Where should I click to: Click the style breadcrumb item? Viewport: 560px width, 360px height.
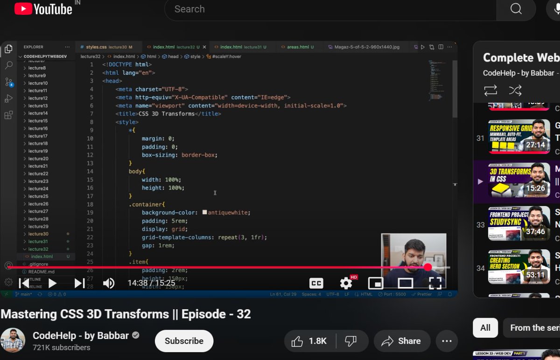click(192, 56)
